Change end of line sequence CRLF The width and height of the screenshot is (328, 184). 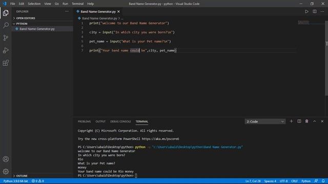point(294,181)
